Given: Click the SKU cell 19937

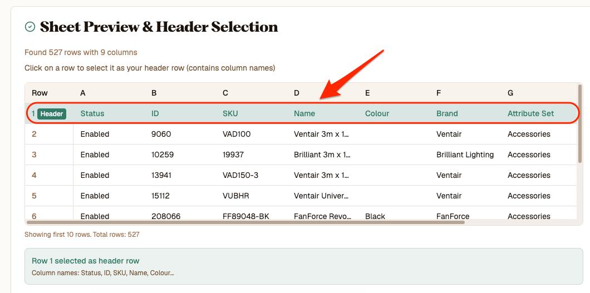Looking at the screenshot, I should (x=233, y=155).
